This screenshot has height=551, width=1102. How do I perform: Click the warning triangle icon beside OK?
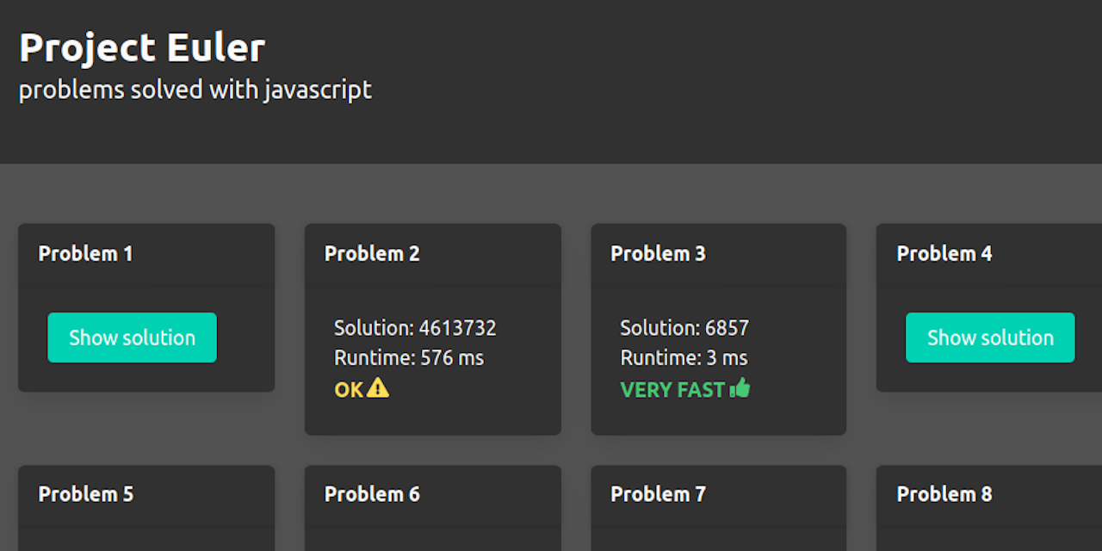[378, 389]
